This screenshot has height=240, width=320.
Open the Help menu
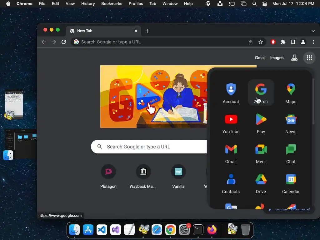point(188,3)
